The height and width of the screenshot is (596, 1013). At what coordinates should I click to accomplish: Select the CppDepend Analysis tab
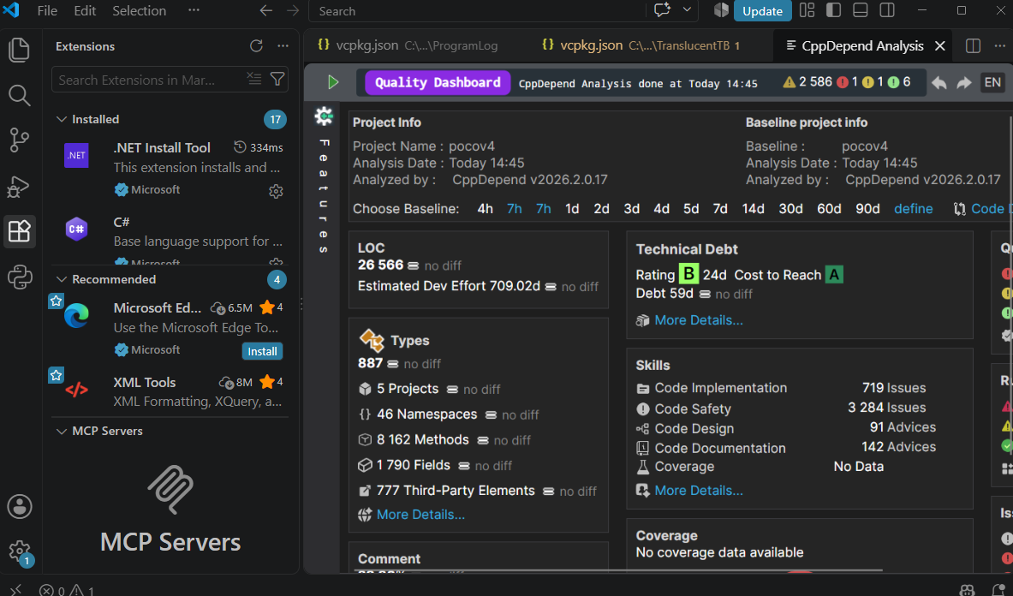coord(861,46)
